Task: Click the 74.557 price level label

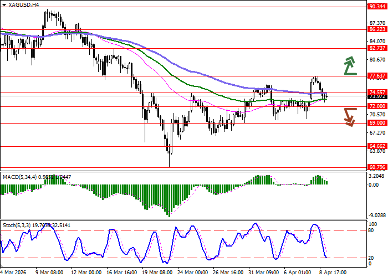Action: (377, 93)
